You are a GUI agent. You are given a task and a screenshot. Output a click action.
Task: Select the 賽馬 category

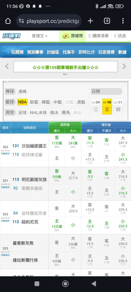click(x=66, y=112)
